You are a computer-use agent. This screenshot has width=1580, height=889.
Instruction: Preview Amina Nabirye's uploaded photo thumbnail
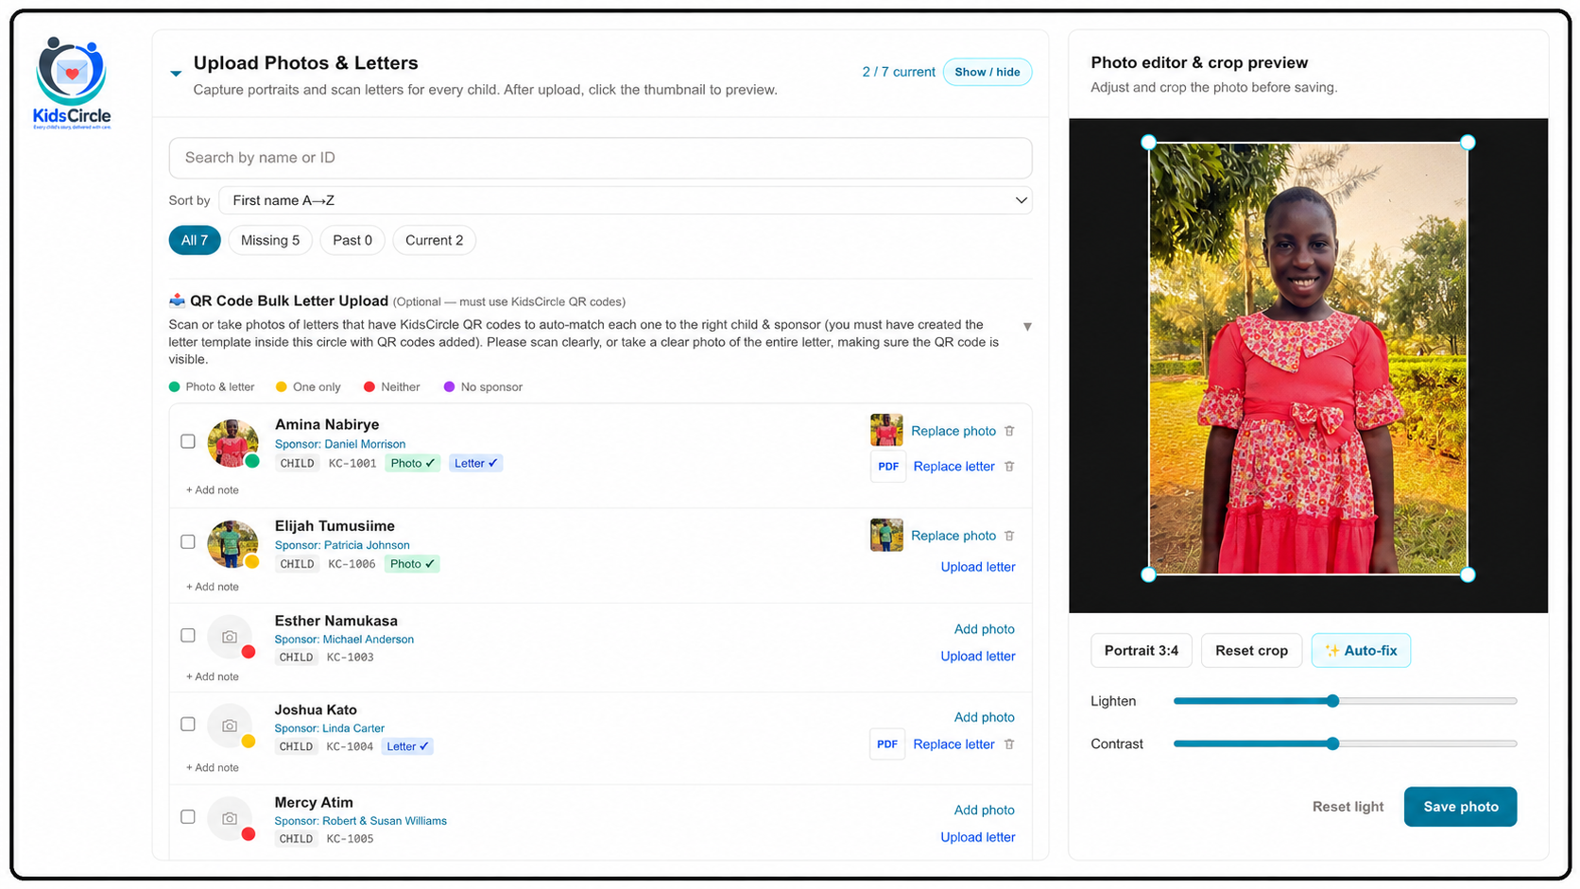(x=886, y=430)
